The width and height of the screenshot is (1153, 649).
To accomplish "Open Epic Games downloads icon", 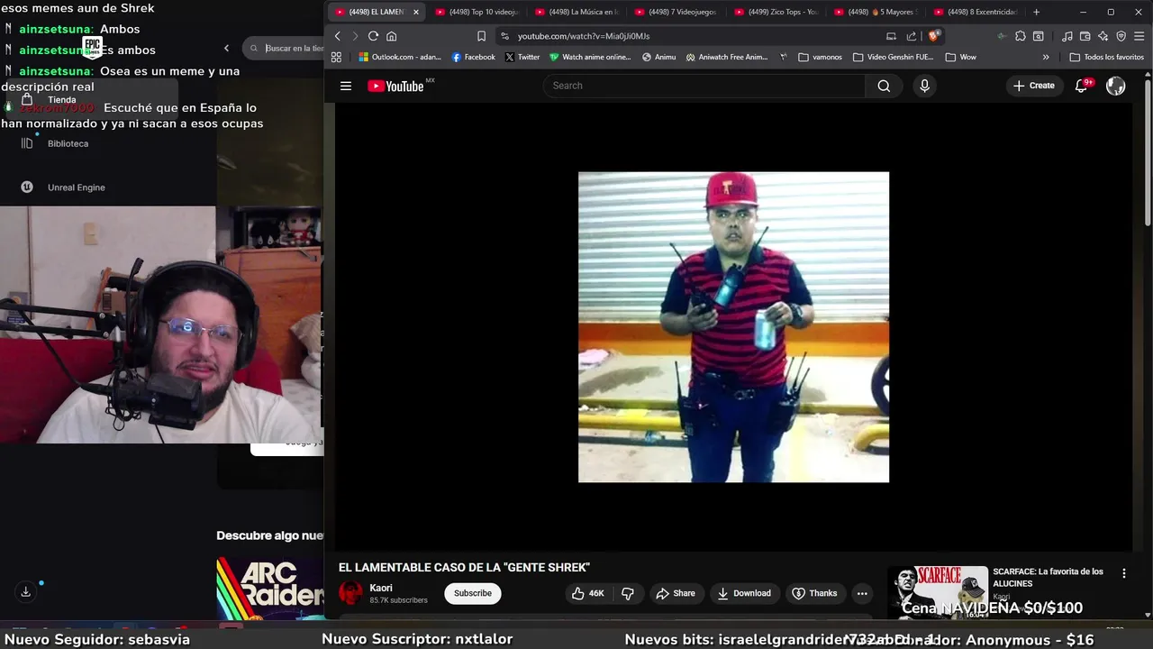I will tap(26, 591).
